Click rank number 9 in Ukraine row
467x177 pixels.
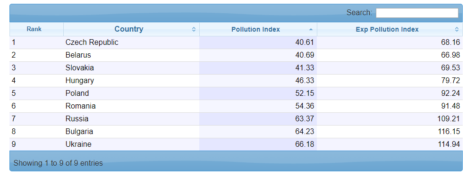pos(14,144)
